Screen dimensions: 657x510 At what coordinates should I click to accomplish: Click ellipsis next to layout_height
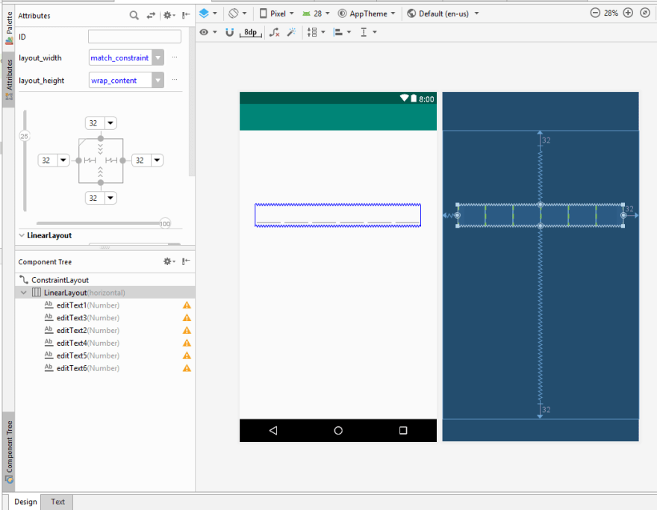coord(175,80)
